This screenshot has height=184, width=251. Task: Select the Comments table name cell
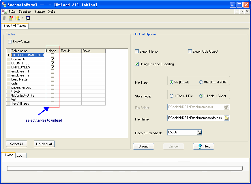pyautogui.click(x=28, y=59)
